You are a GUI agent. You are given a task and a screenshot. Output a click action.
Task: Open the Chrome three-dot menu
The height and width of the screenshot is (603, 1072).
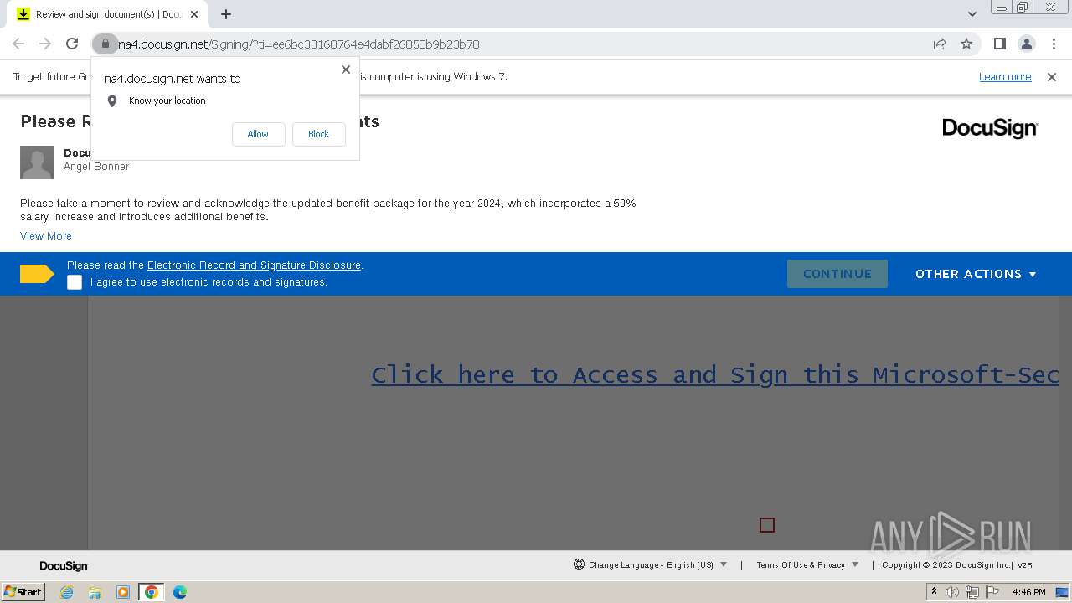coord(1052,44)
